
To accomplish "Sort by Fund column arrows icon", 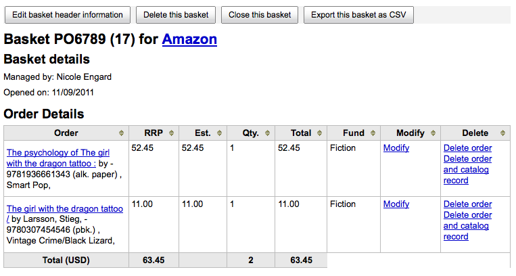I will (x=373, y=133).
